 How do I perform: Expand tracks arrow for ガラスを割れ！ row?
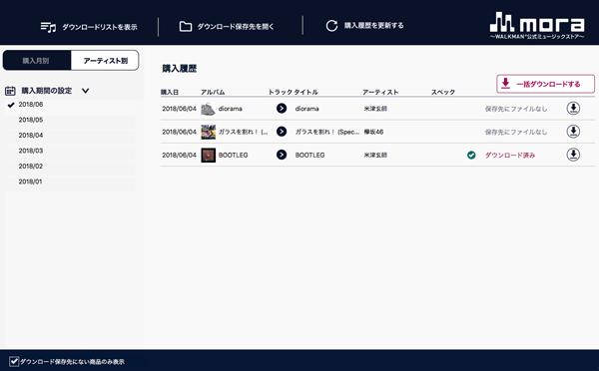click(282, 132)
